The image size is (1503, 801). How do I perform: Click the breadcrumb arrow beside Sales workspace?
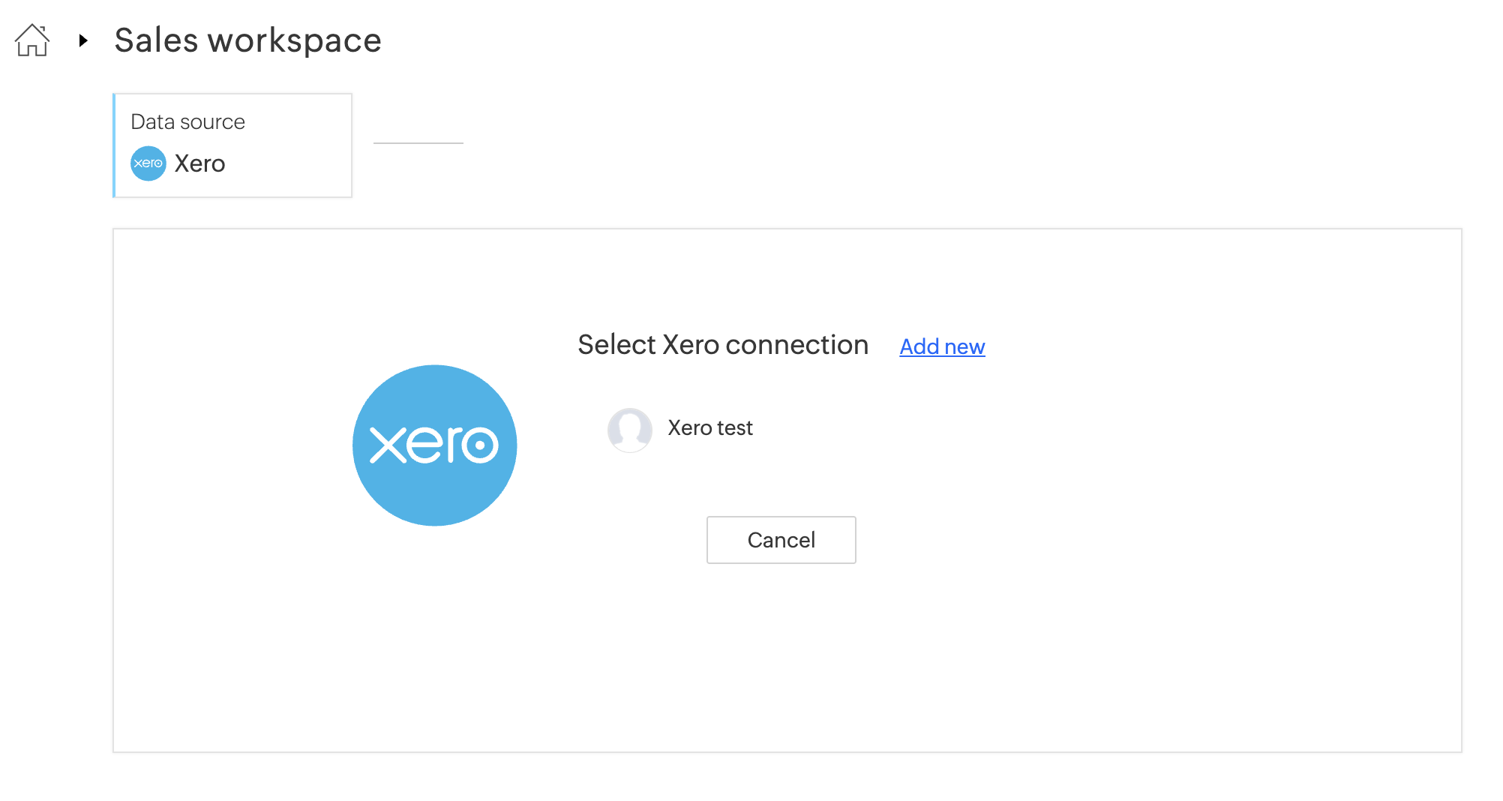click(83, 40)
